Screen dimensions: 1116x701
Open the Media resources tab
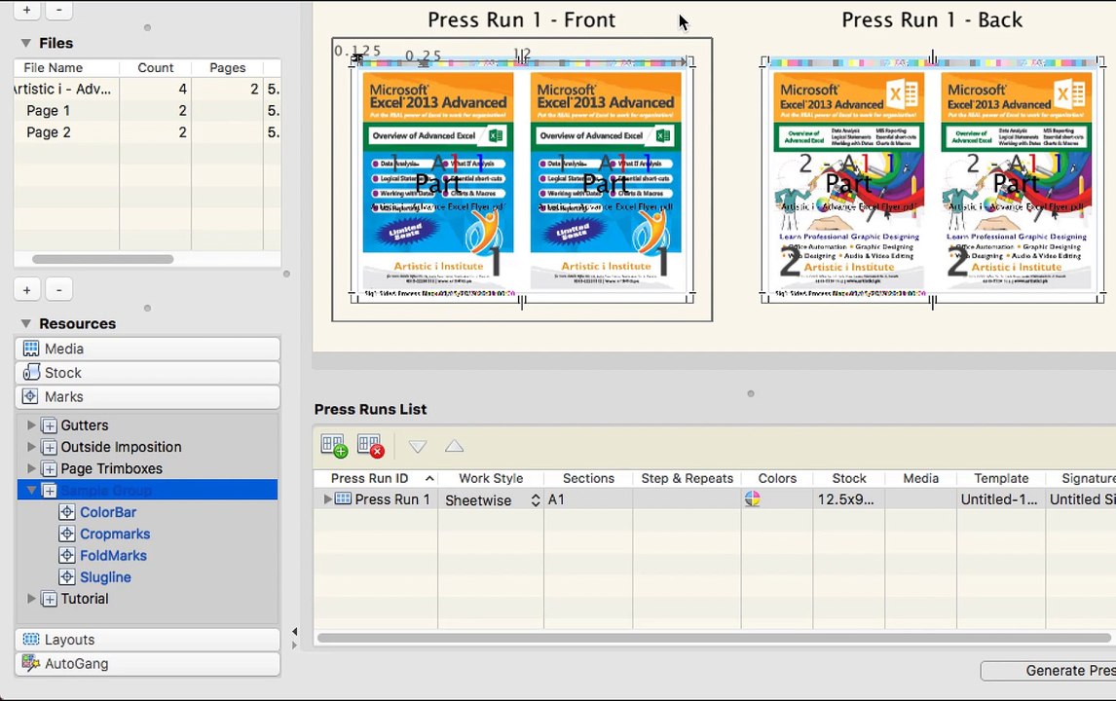147,349
